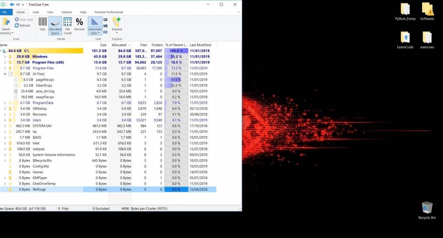Image resolution: width=443 pixels, height=238 pixels.
Task: Select the hiberfil.sys file row
Action: 108,86
